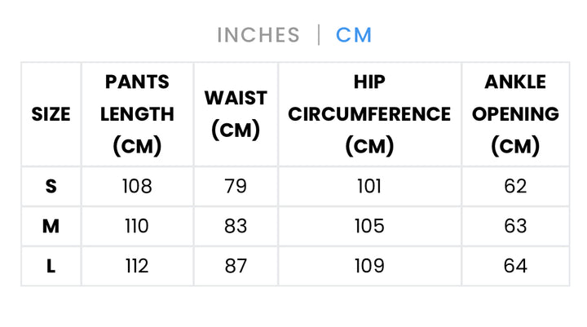Click the hip circumference value 101

click(369, 187)
